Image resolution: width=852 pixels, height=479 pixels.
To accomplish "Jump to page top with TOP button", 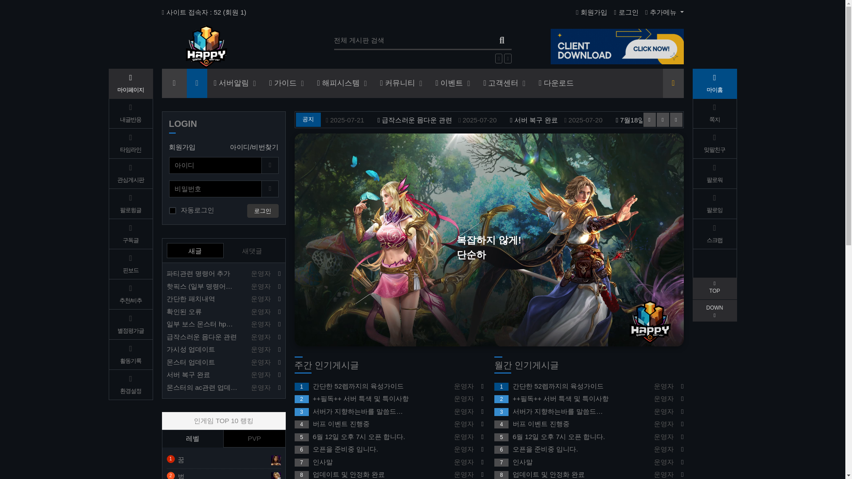I will (714, 288).
